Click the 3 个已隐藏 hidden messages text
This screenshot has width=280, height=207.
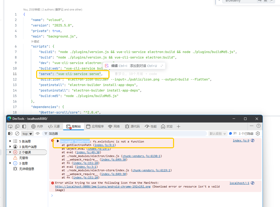[x=246, y=133]
